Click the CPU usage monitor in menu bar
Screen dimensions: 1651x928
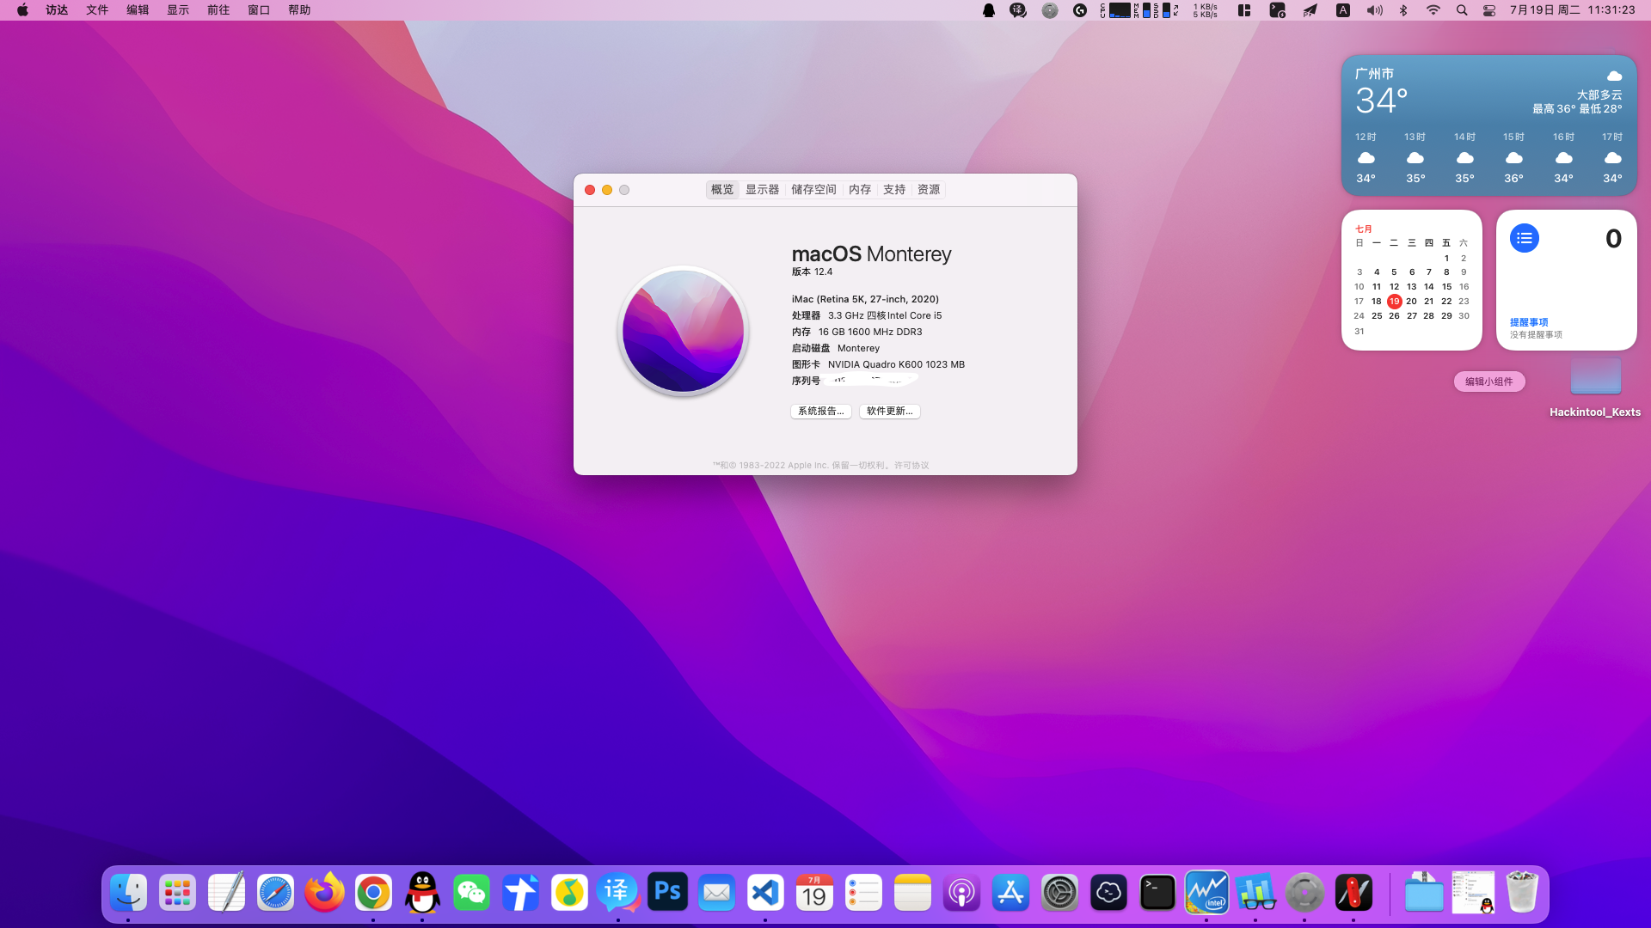coord(1115,10)
